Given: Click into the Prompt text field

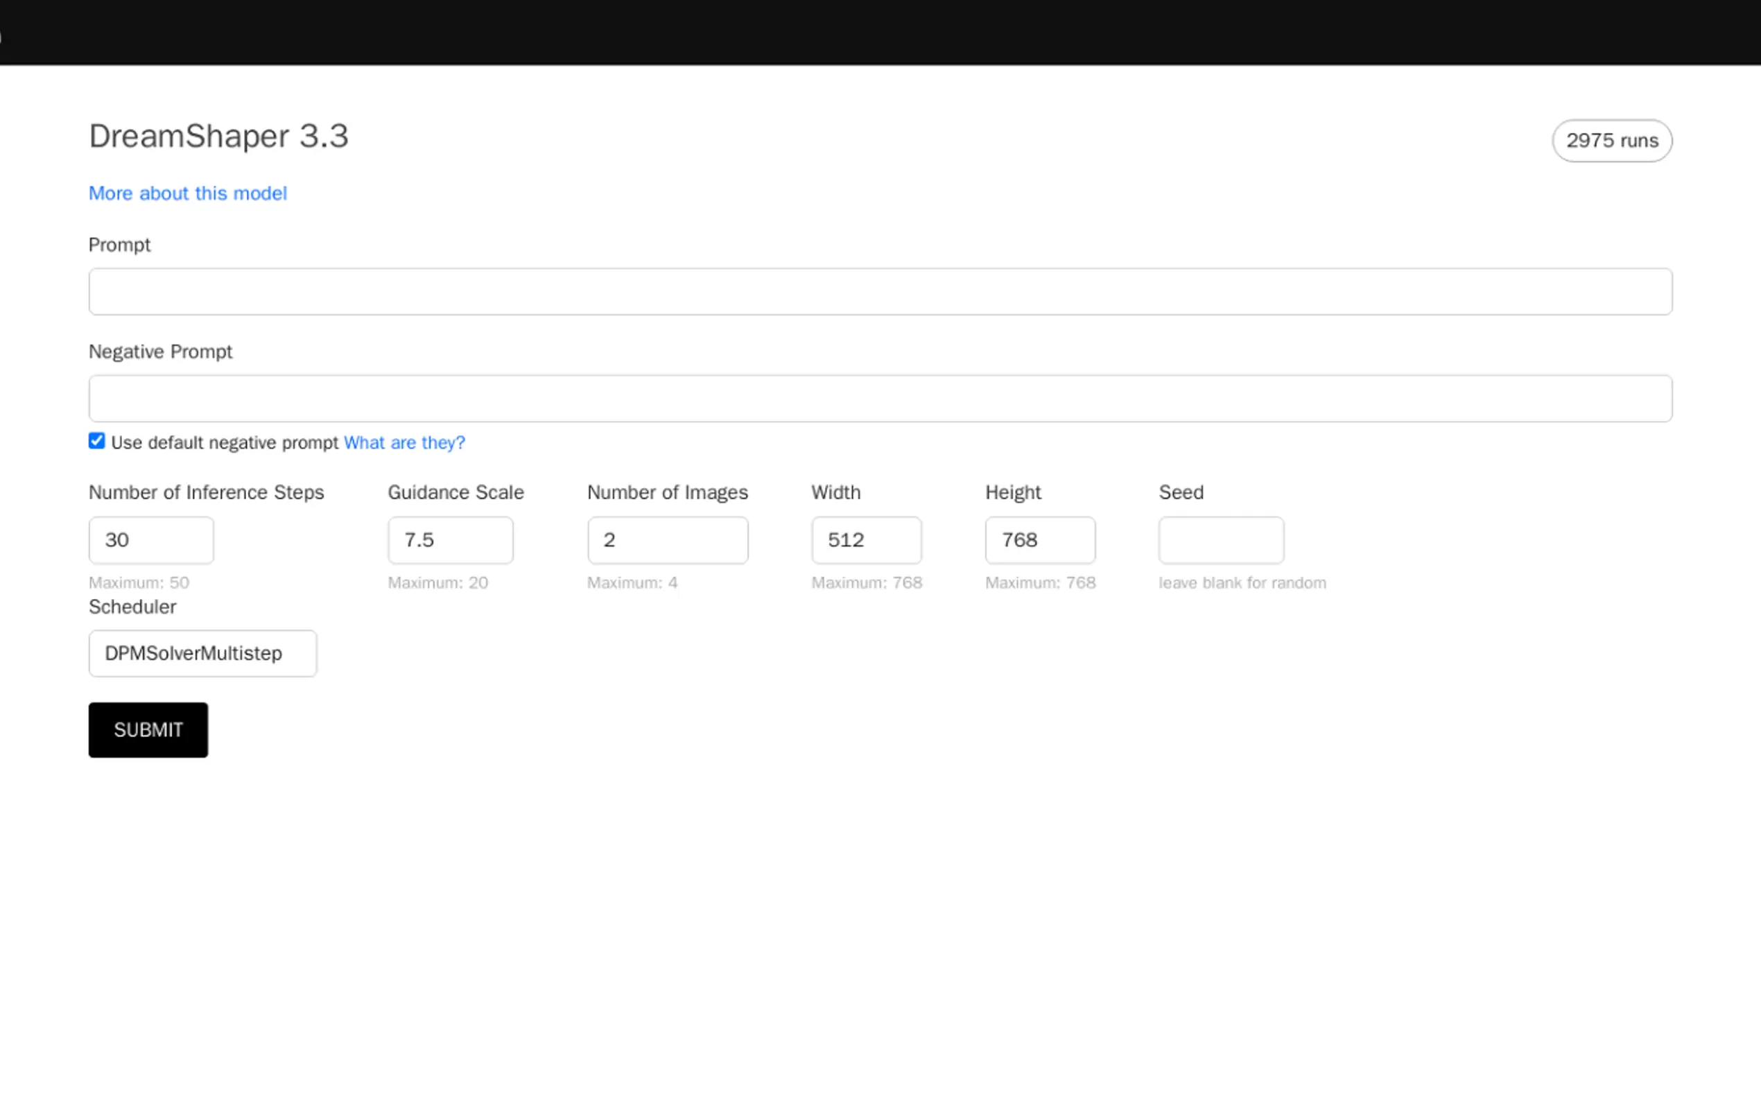Looking at the screenshot, I should [879, 291].
